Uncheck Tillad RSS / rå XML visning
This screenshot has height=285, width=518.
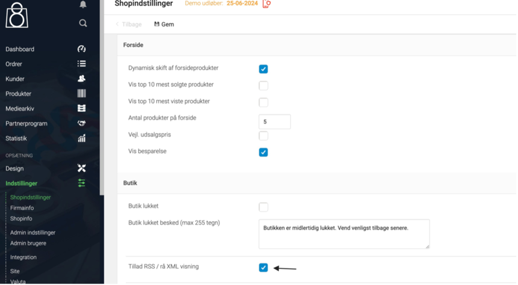tap(263, 268)
